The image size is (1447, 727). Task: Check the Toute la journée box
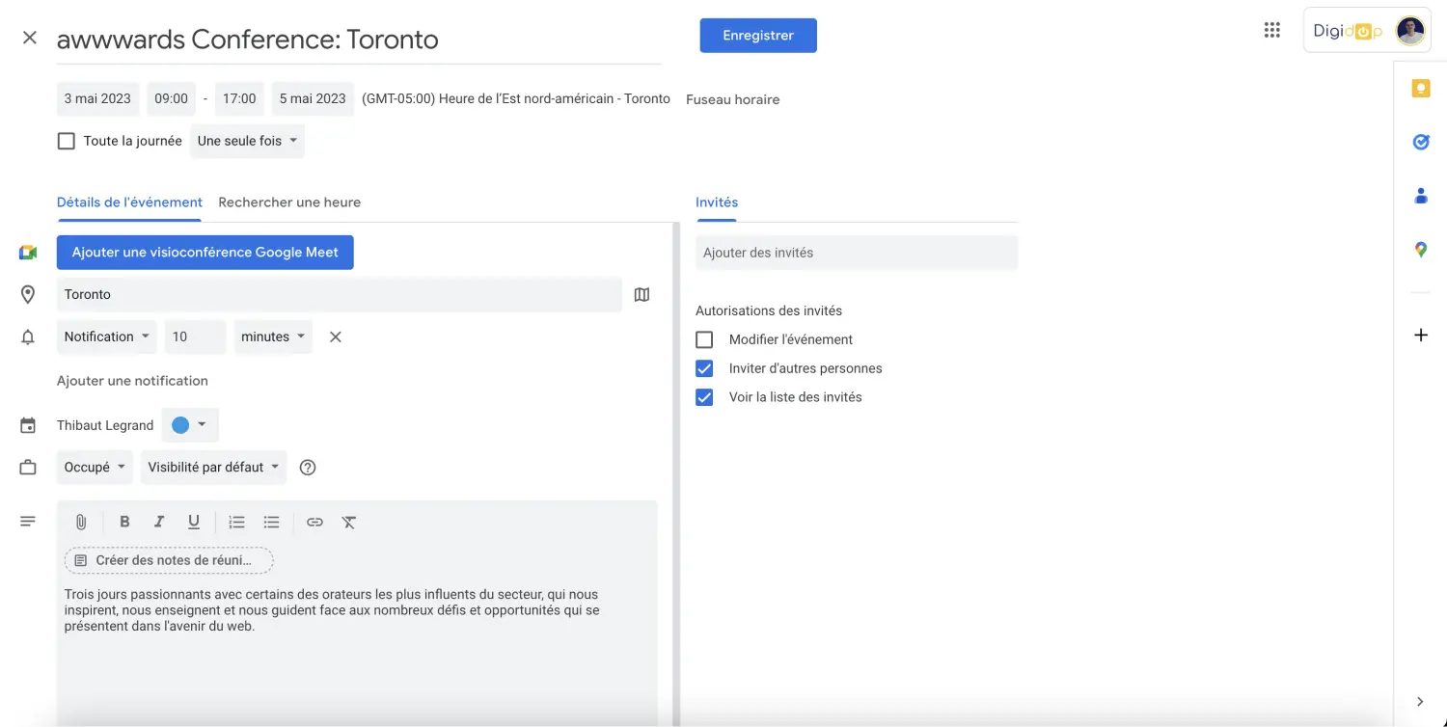(x=67, y=141)
